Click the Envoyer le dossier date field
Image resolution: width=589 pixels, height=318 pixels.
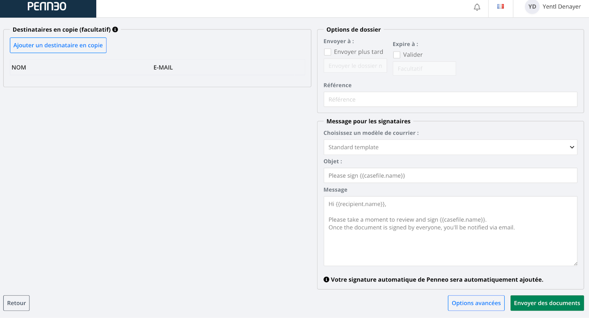point(355,66)
